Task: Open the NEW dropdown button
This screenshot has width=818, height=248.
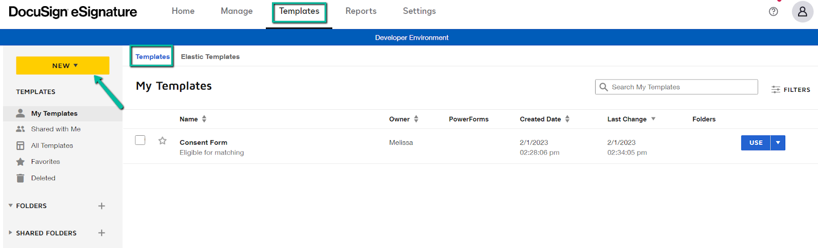Action: [x=63, y=66]
